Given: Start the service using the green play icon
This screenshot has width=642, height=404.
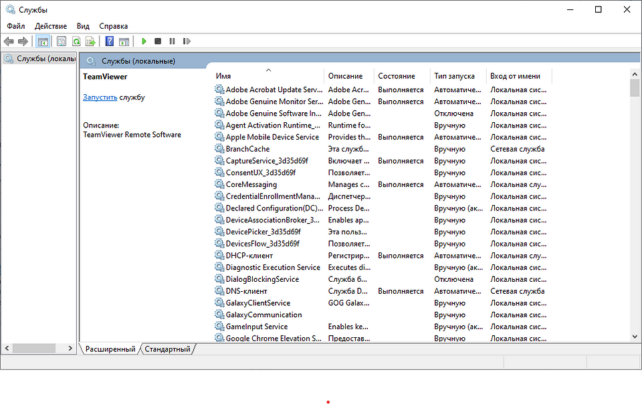Looking at the screenshot, I should 144,41.
